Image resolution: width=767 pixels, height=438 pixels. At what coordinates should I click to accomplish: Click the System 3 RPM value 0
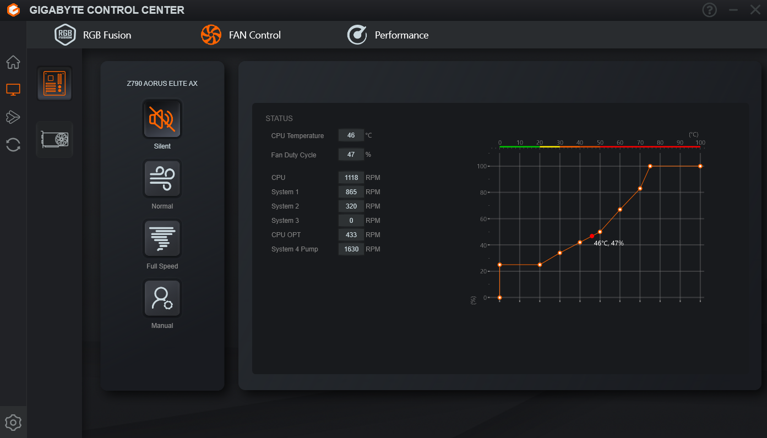[x=351, y=221]
